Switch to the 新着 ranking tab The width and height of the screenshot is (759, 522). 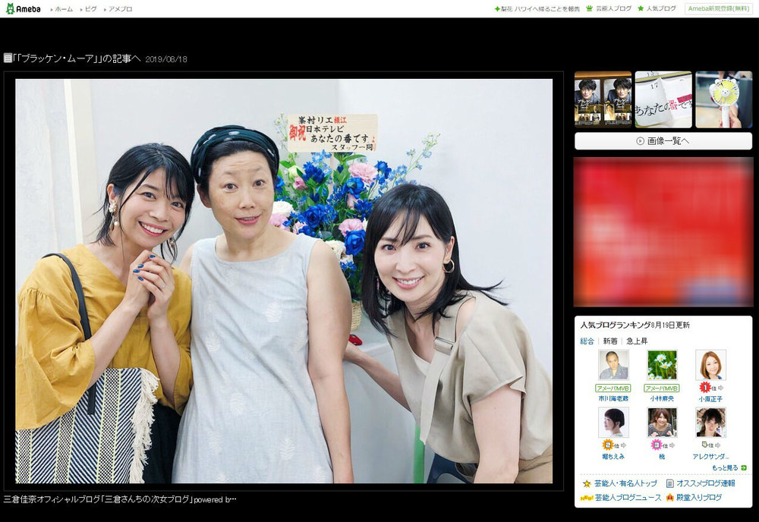609,341
